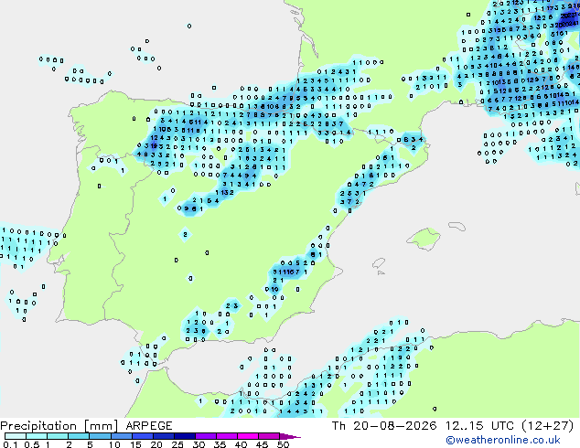Screen dimensions: 580x448
Task: Select the '[mm]' unit text
Action: pyautogui.click(x=101, y=426)
